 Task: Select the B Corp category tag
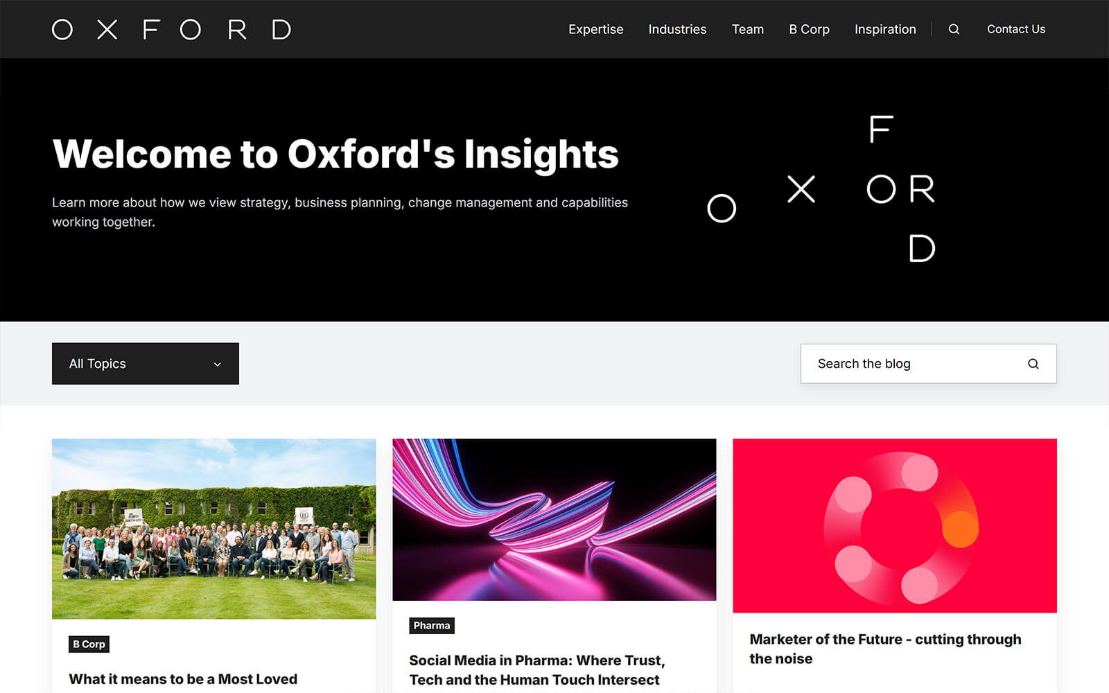(89, 644)
